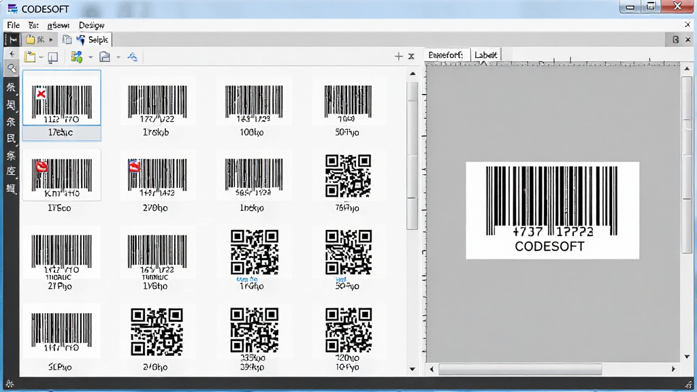
Task: Expand the dropdown next to the open-folder icon
Action: click(41, 57)
